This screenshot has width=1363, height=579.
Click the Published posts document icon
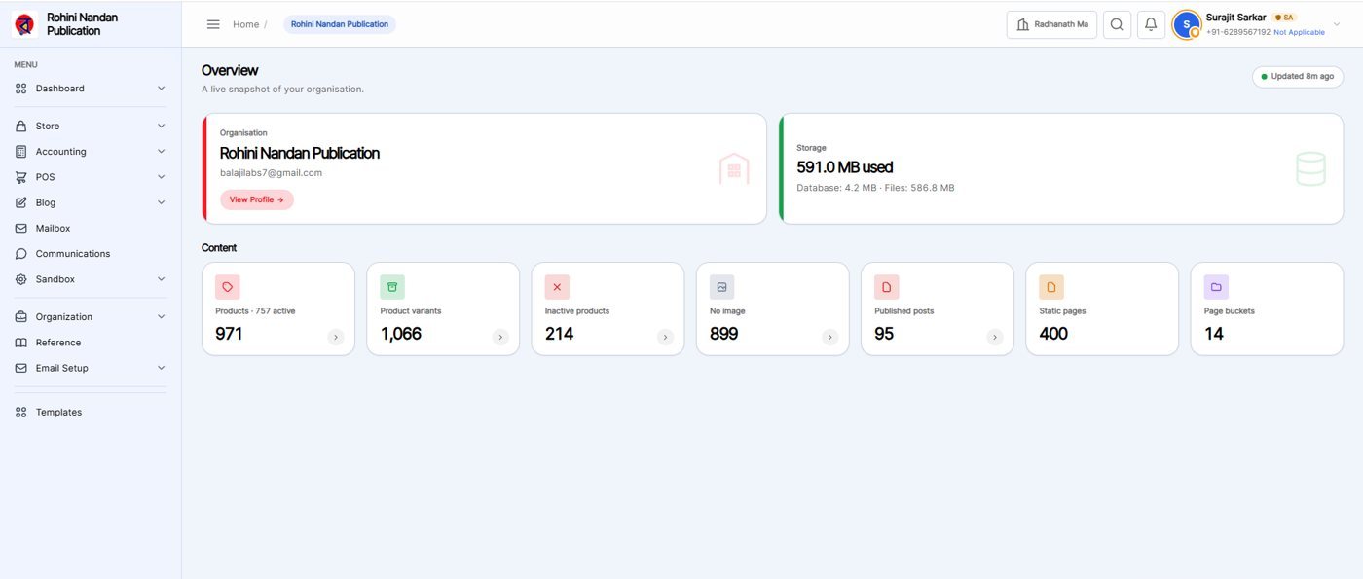886,287
